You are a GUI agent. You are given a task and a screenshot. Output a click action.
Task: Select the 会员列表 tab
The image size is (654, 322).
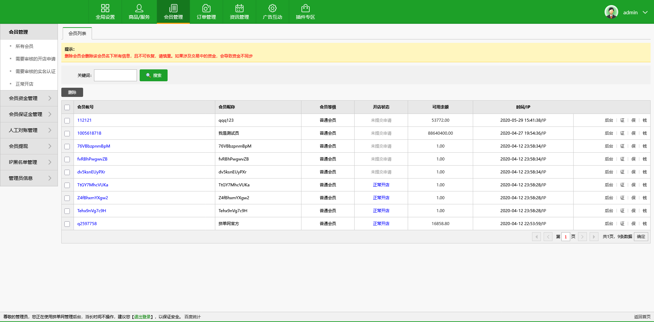pos(77,33)
